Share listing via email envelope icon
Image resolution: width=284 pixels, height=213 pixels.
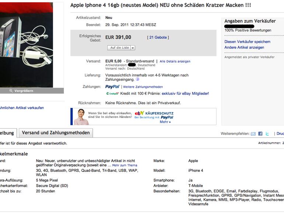(x=253, y=134)
